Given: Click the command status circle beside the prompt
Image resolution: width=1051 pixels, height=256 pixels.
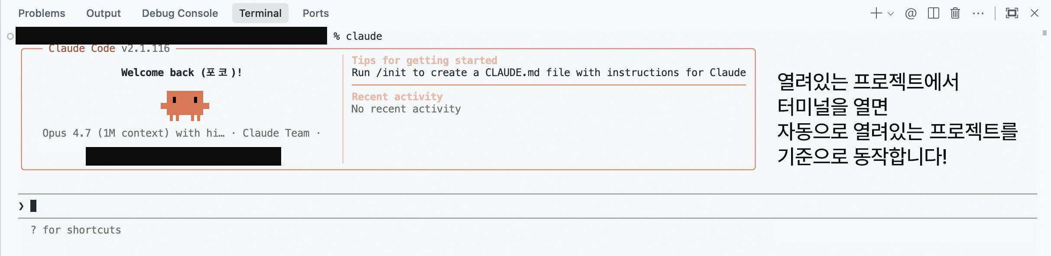Looking at the screenshot, I should click(x=10, y=36).
